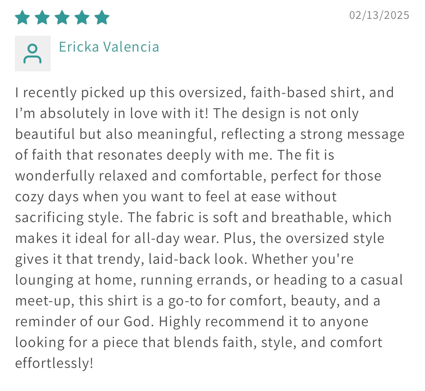The image size is (425, 391).
Task: Click the review date 02/13/2025
Action: point(379,15)
